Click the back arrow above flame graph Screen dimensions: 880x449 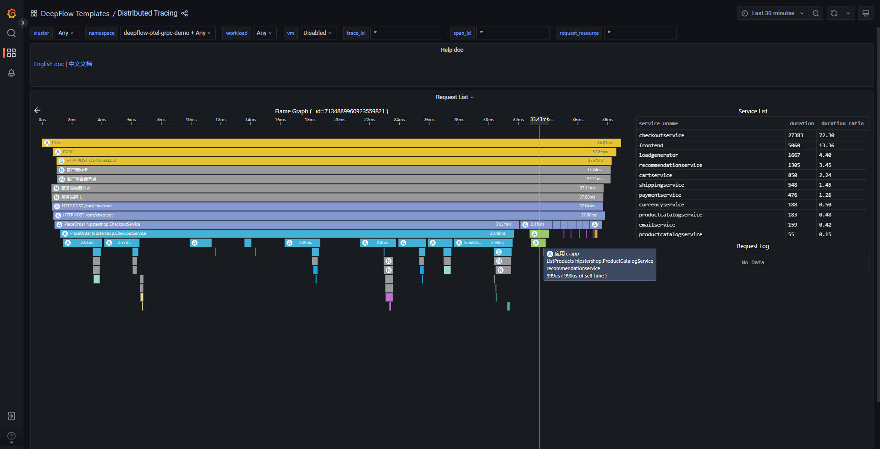coord(38,110)
